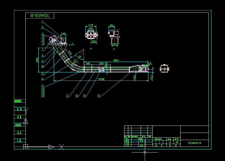This screenshot has height=161, width=225.
Task: Select the 540 dimension text
Action: click(x=63, y=34)
